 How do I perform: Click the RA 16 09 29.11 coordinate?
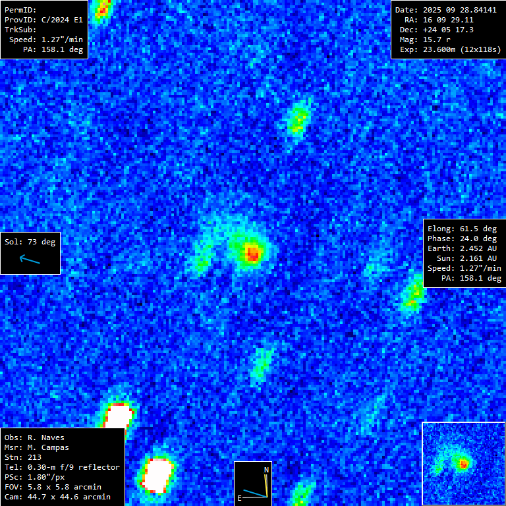(x=439, y=20)
